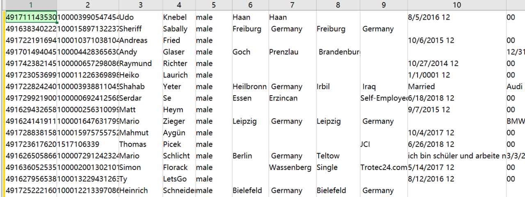
Task: Select the date cell 10/27/2014 12
Action: 457,63
